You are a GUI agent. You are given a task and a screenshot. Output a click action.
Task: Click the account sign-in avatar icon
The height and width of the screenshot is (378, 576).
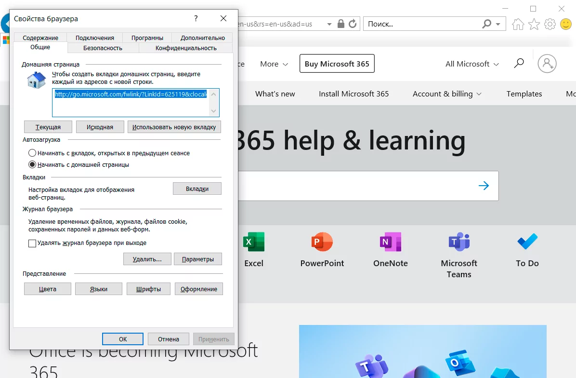(x=547, y=64)
